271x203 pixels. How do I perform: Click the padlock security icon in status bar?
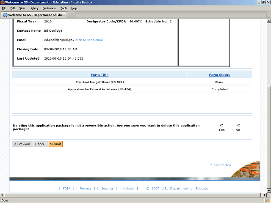tap(268, 200)
